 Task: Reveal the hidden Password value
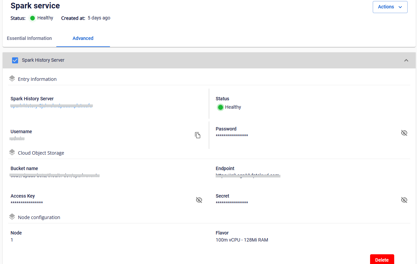tap(404, 133)
